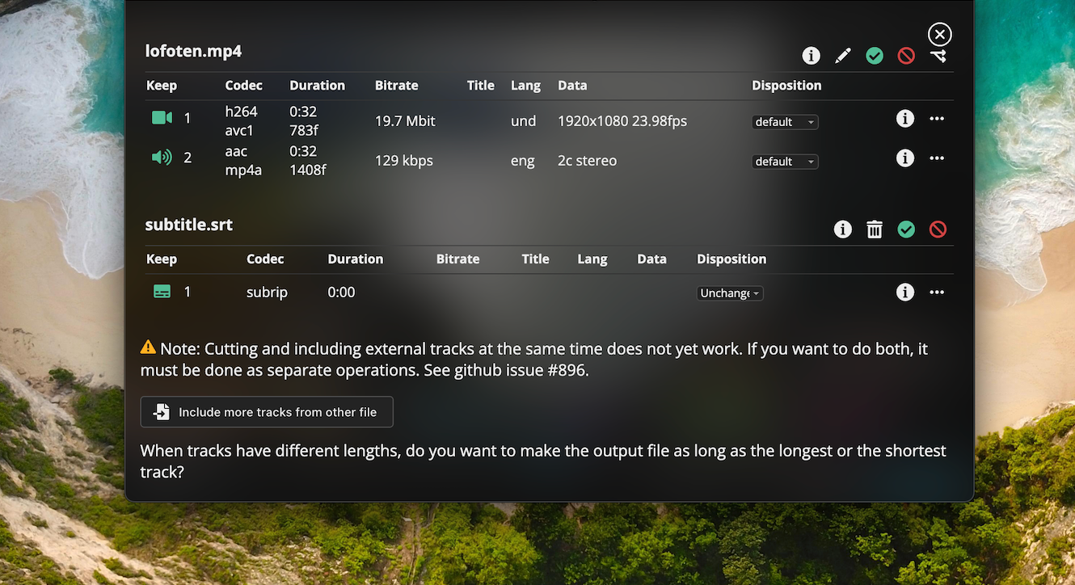Discard all tracks in lofoten.mp4
This screenshot has height=585, width=1075.
[905, 55]
